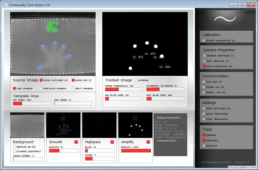Enable Fingers tracking

coord(204,135)
